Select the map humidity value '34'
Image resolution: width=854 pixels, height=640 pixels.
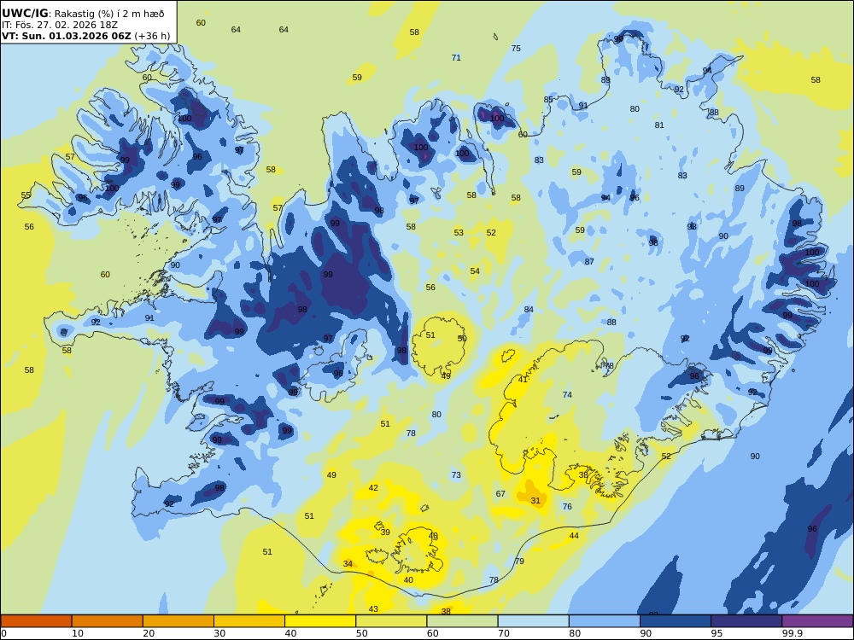click(348, 564)
